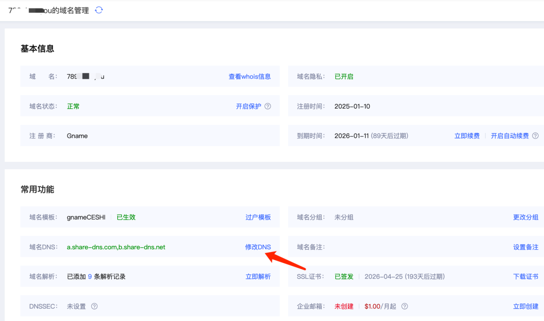
Task: Click help icon beside 开启自动续费
Action: [535, 136]
